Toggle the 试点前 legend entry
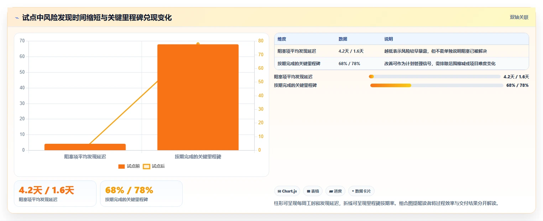This screenshot has height=221, width=543. point(129,166)
